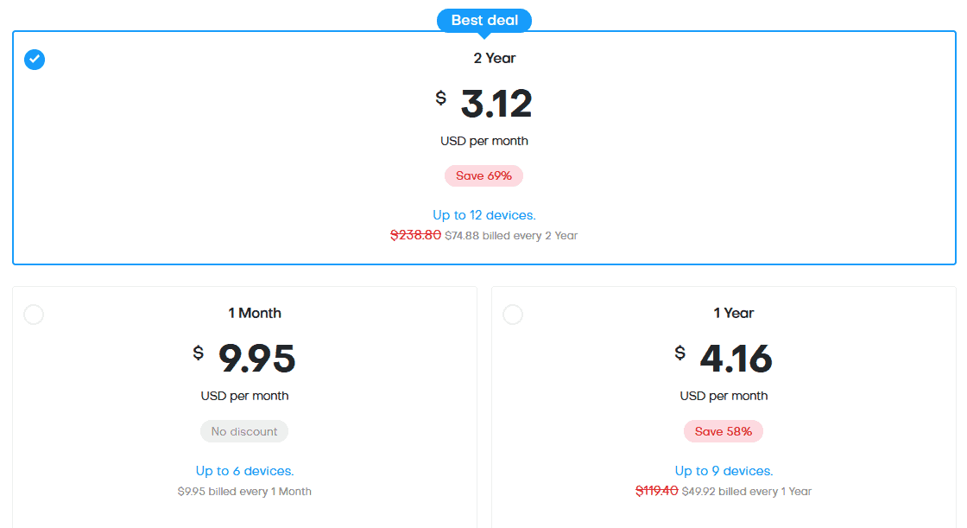
Task: Click the Best deal badge
Action: [483, 20]
